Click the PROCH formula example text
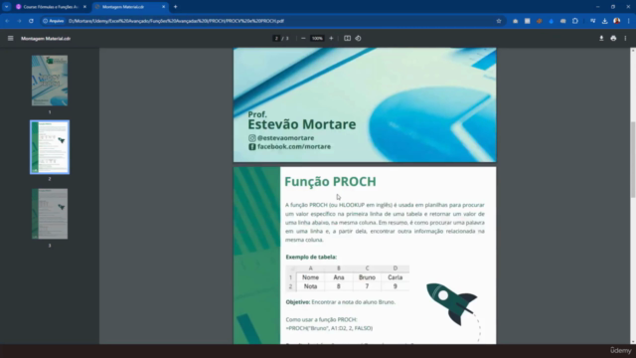 [329, 328]
